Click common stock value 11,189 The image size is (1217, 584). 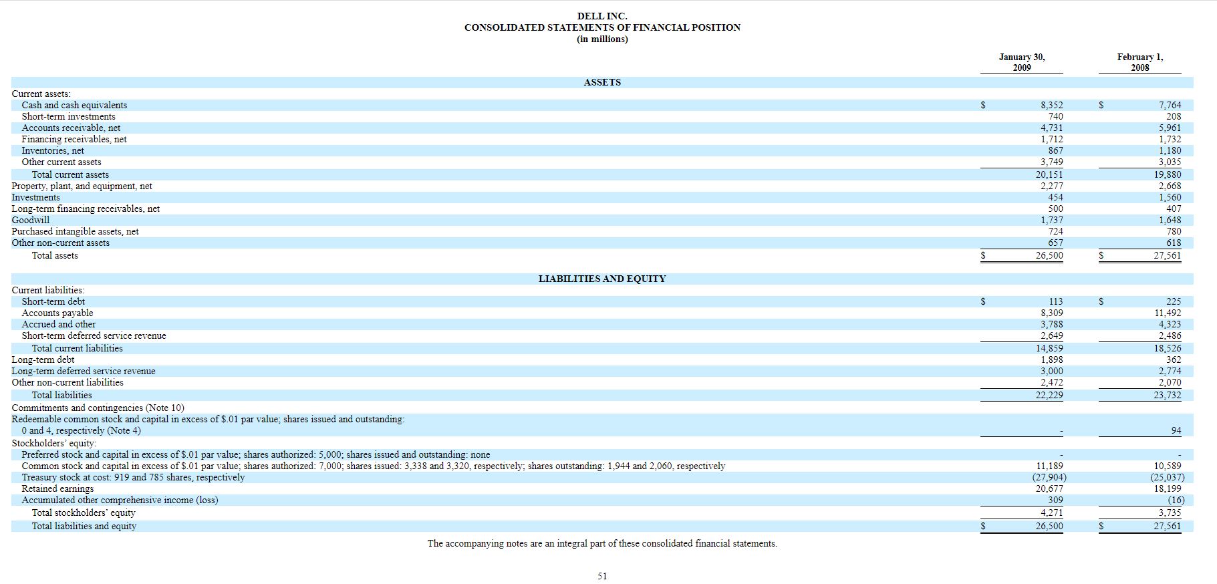click(x=1049, y=466)
